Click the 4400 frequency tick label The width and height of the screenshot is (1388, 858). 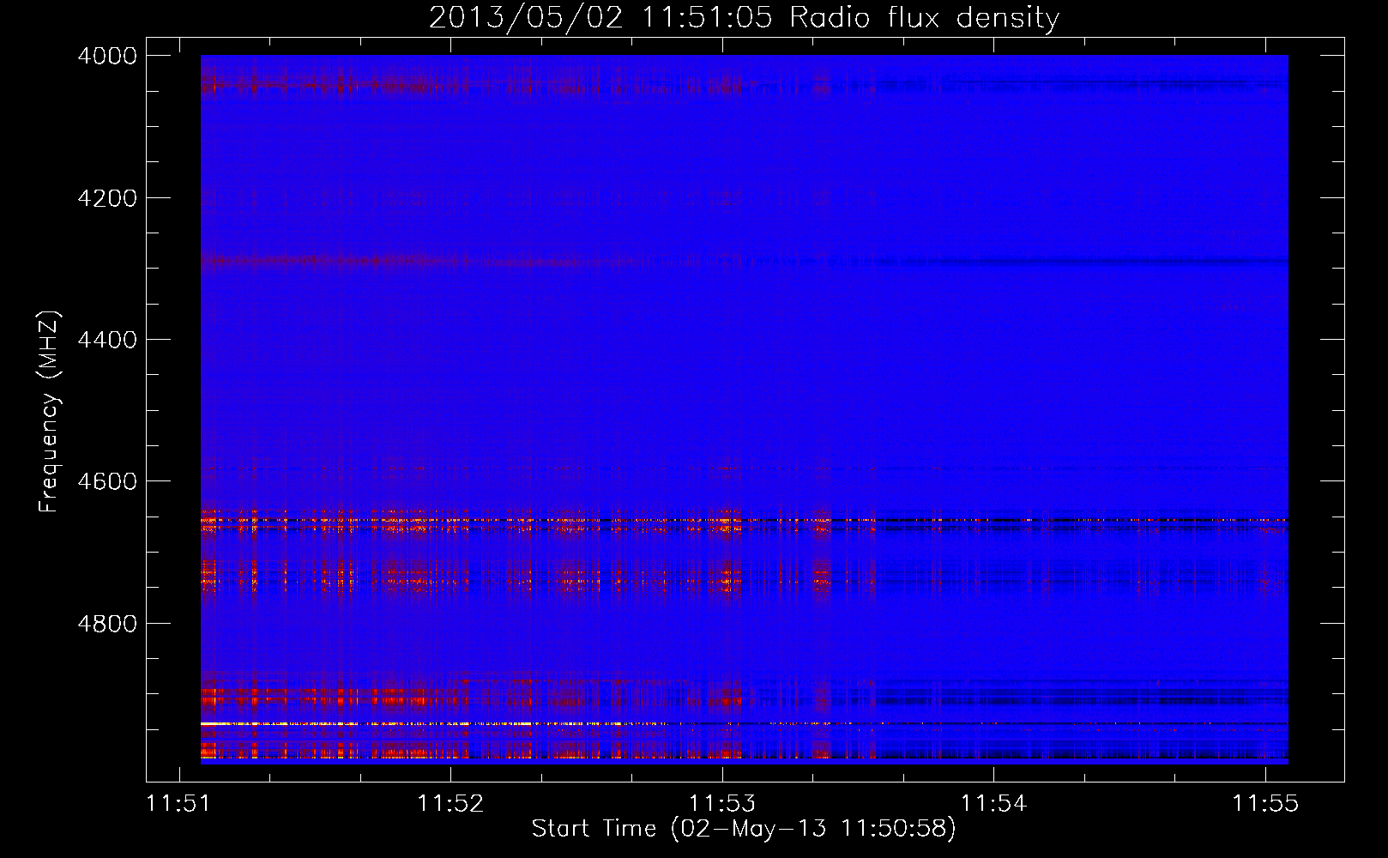point(107,340)
